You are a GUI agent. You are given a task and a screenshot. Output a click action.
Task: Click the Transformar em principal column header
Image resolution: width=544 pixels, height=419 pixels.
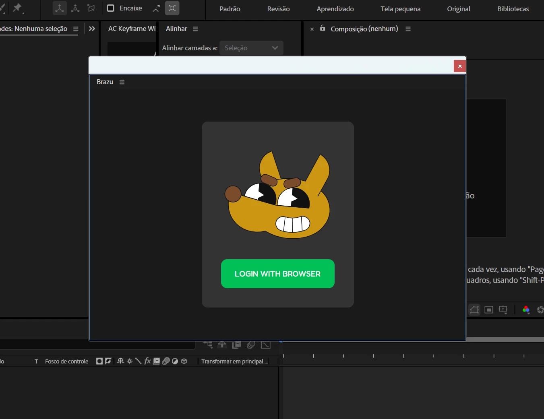(234, 361)
